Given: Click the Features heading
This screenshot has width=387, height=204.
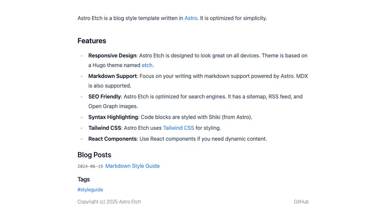Looking at the screenshot, I should click(92, 41).
